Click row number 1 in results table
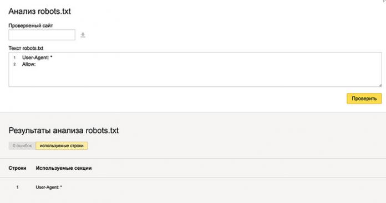Image resolution: width=386 pixels, height=203 pixels. (x=17, y=188)
